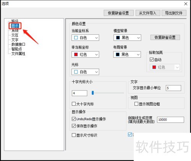The image size is (191, 161).
Task: Enable 大十字光标 checkbox
Action: (74, 104)
